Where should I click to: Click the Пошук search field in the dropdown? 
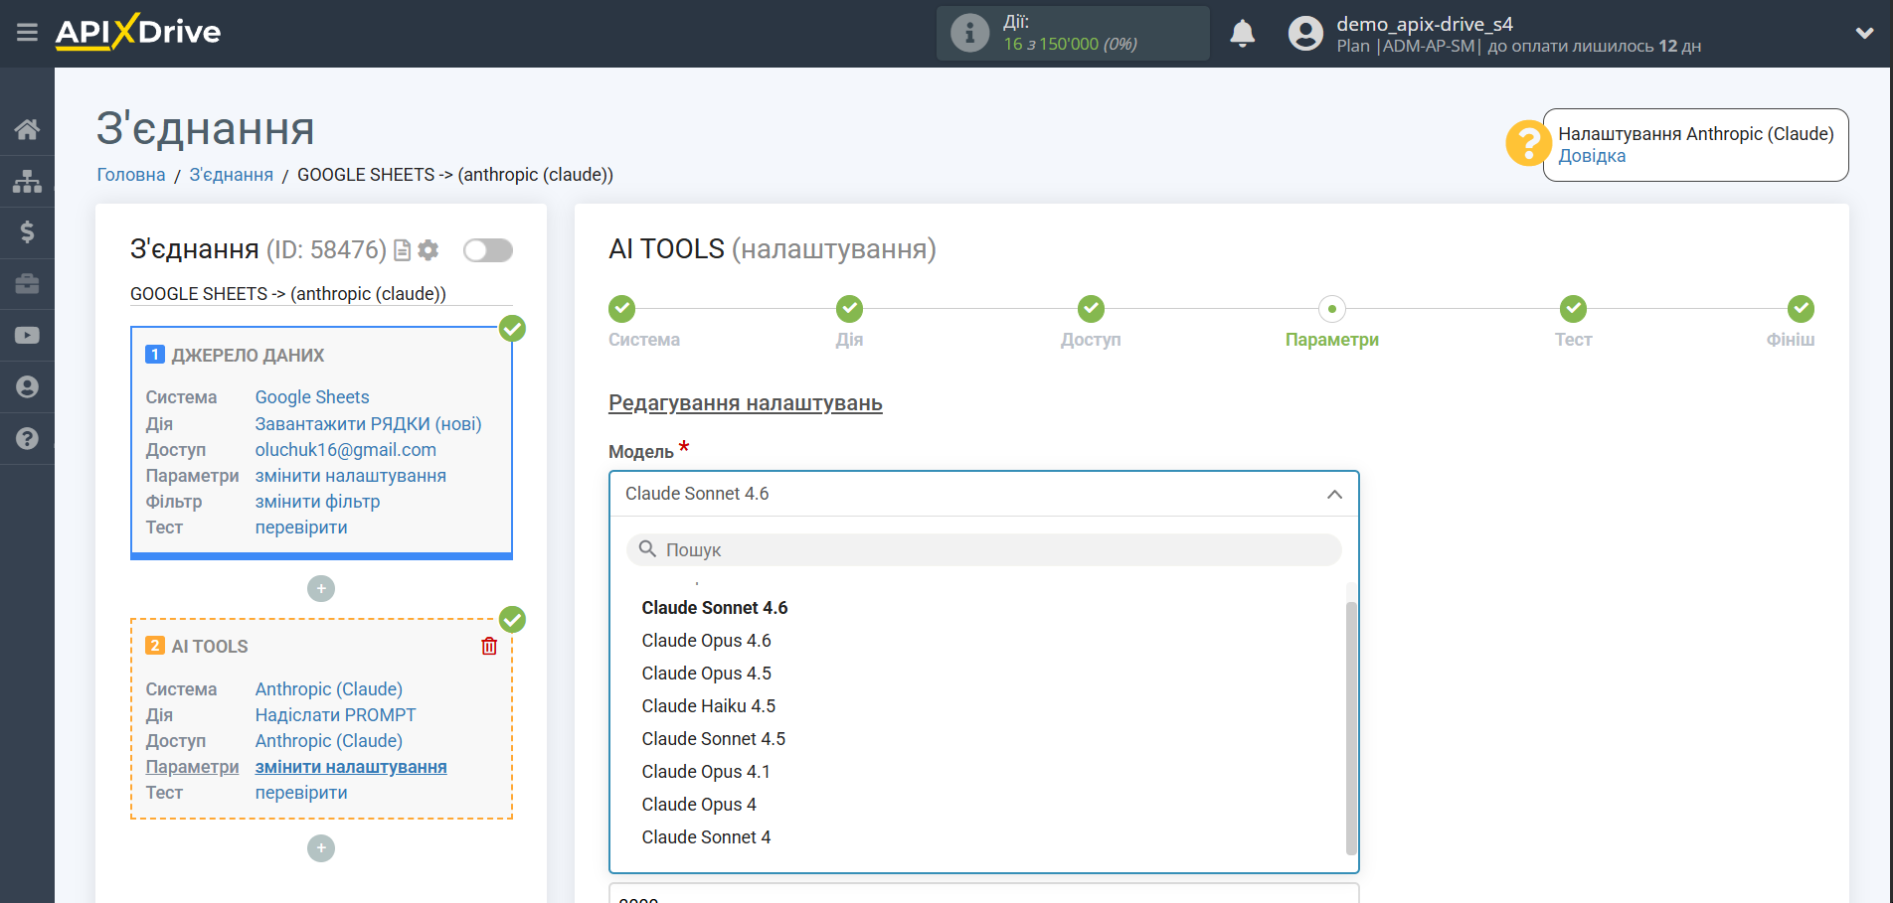click(x=983, y=550)
